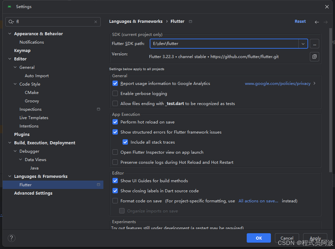This screenshot has width=335, height=249.
Task: Open Live Templates settings
Action: click(34, 118)
